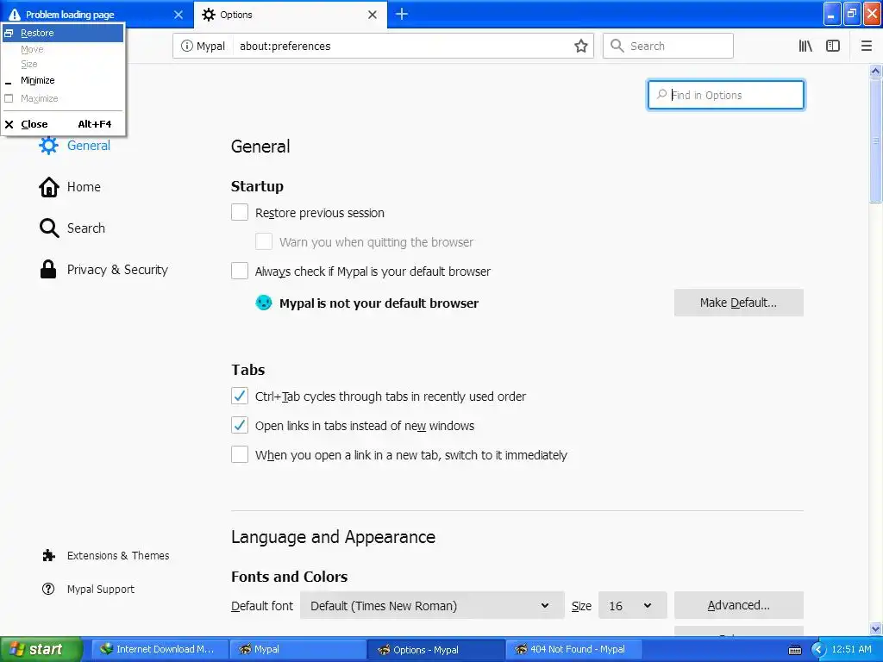Click the vertical scrollbar thumb
This screenshot has height=662, width=883.
click(875, 141)
